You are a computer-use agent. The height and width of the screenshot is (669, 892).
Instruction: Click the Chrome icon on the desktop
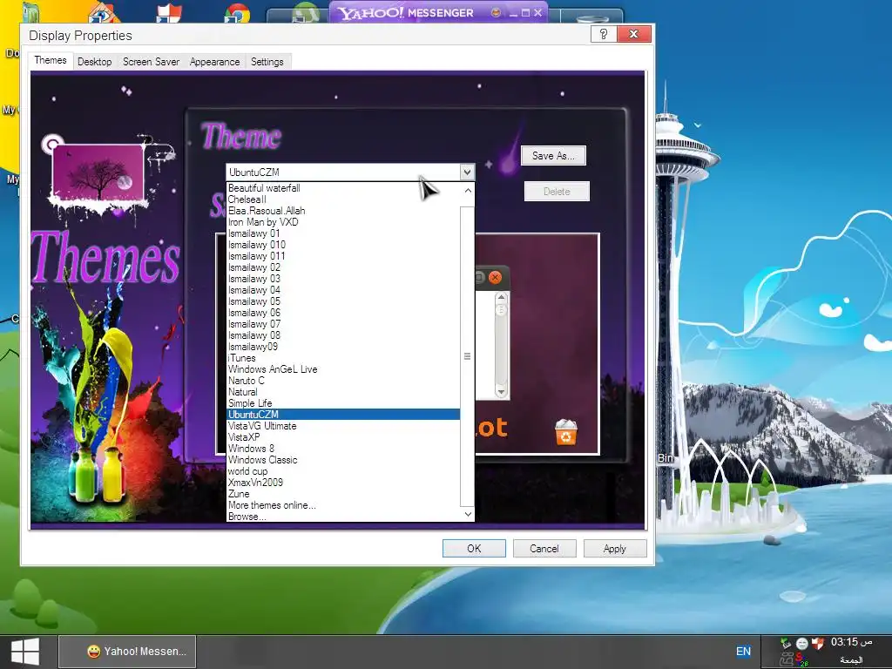pyautogui.click(x=237, y=14)
